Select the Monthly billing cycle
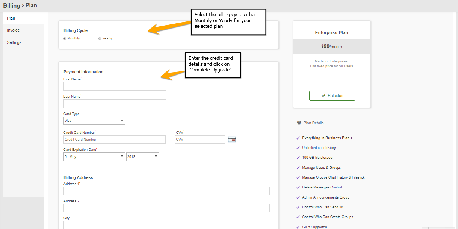This screenshot has width=458, height=229. (65, 38)
